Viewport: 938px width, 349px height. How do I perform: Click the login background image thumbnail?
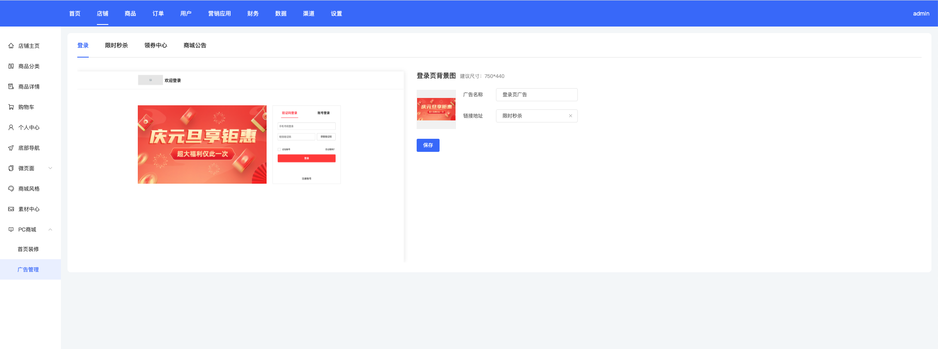436,109
